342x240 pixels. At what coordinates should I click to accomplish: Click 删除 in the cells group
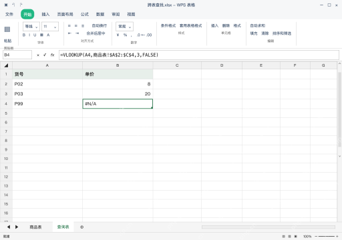[226, 26]
